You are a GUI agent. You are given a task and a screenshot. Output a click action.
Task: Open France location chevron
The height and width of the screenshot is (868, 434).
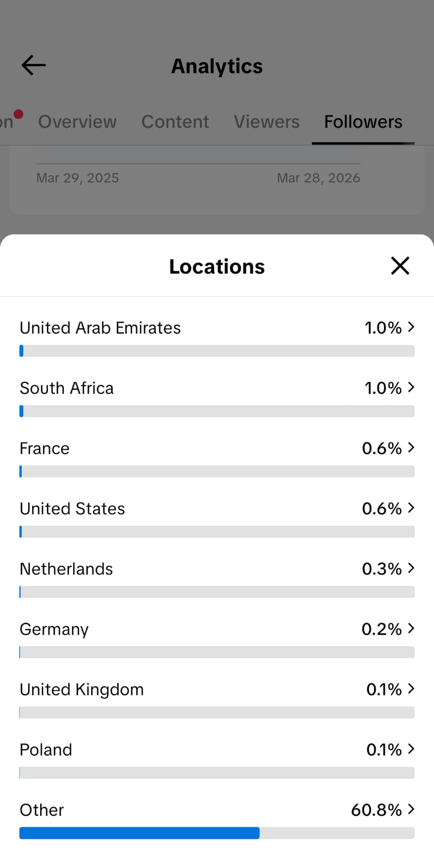tap(411, 448)
